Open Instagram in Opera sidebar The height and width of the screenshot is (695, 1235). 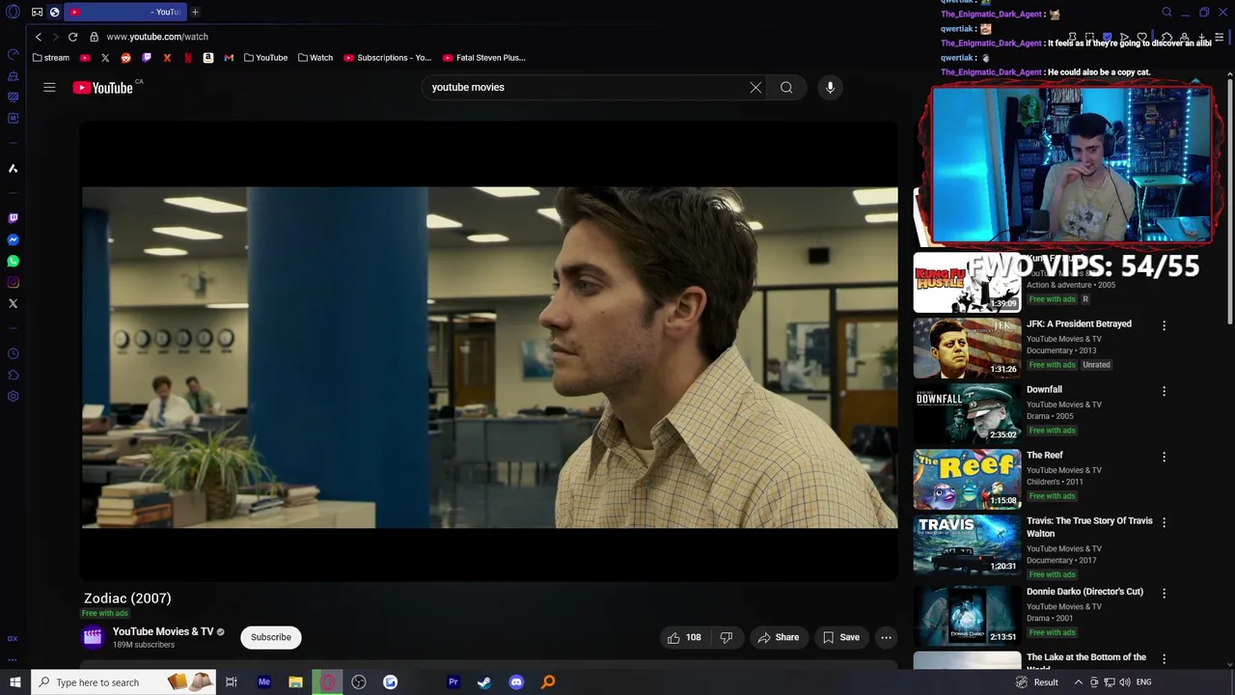point(13,282)
